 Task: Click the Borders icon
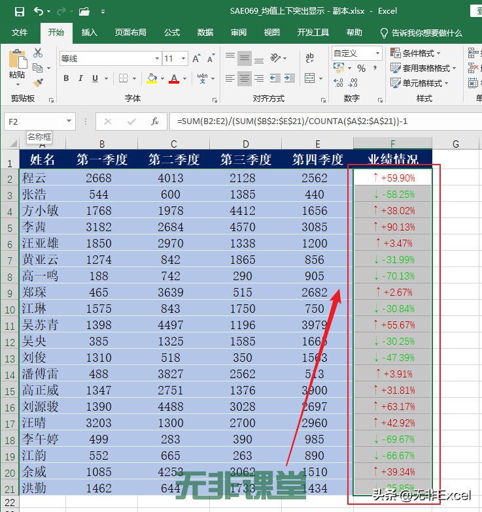click(123, 78)
